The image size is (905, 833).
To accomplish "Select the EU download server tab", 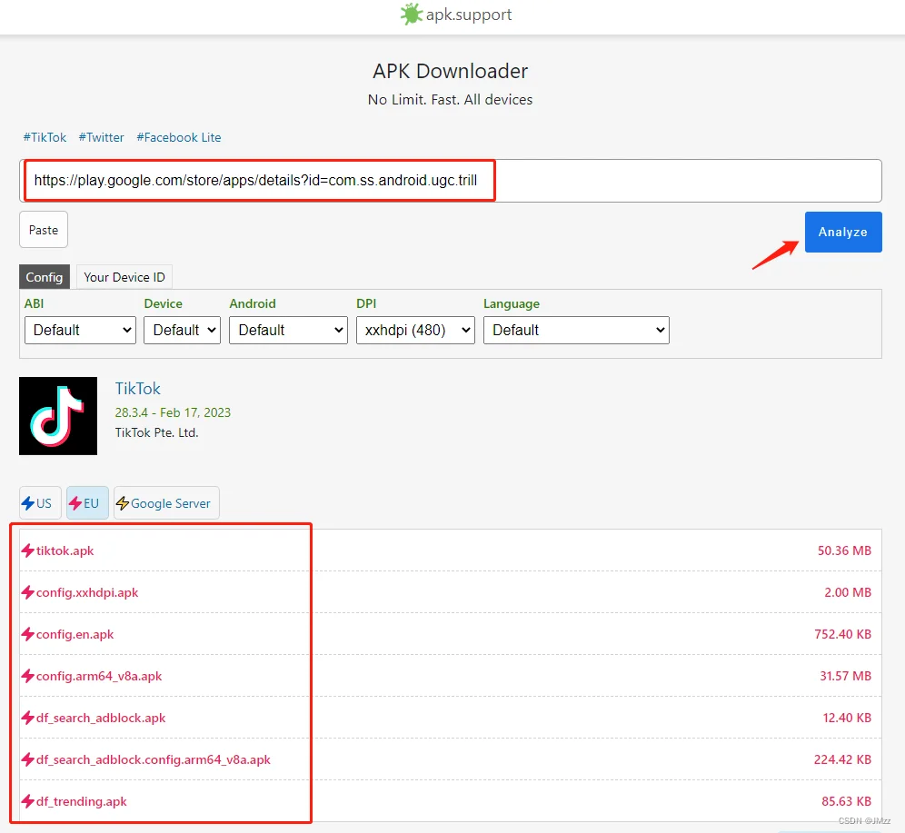I will tap(87, 503).
